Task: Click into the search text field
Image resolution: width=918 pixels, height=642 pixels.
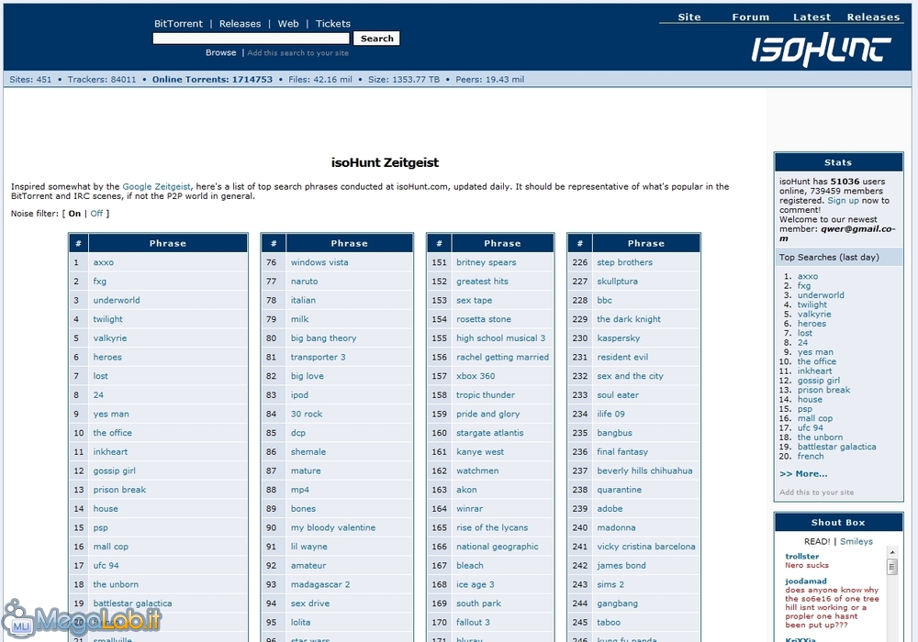Action: (252, 39)
